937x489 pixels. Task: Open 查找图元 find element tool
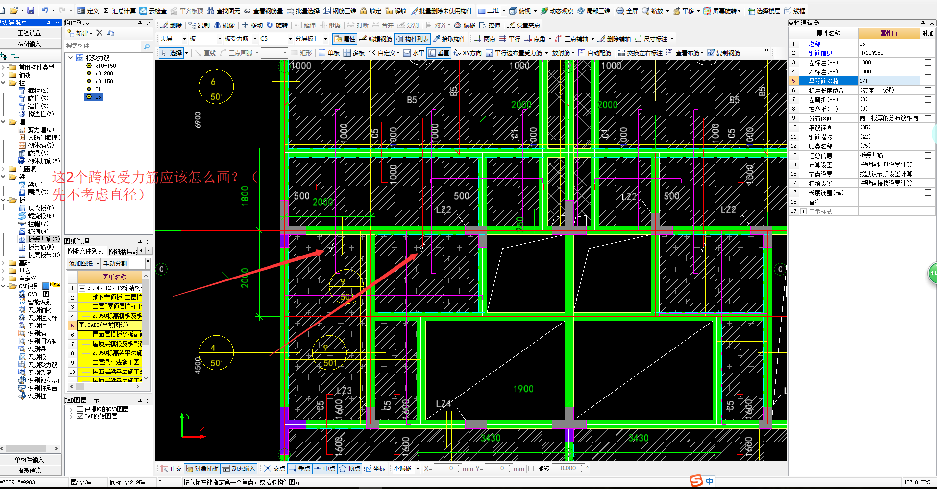pyautogui.click(x=223, y=11)
